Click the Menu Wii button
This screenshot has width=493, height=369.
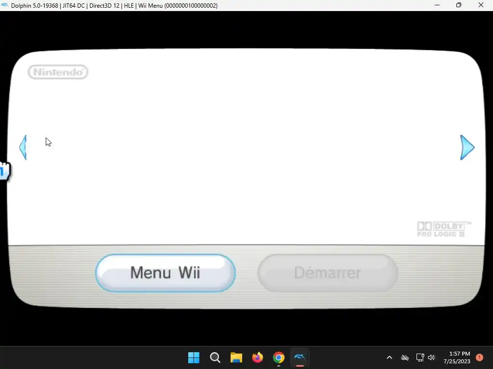(x=166, y=273)
